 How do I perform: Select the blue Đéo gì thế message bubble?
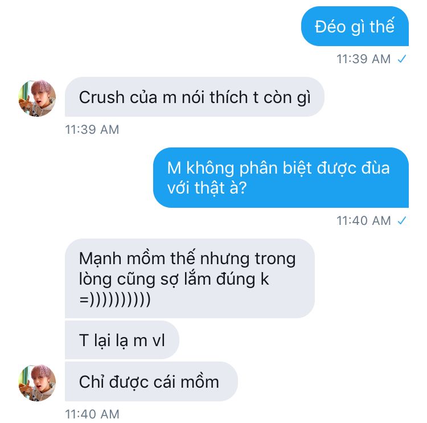click(x=355, y=26)
